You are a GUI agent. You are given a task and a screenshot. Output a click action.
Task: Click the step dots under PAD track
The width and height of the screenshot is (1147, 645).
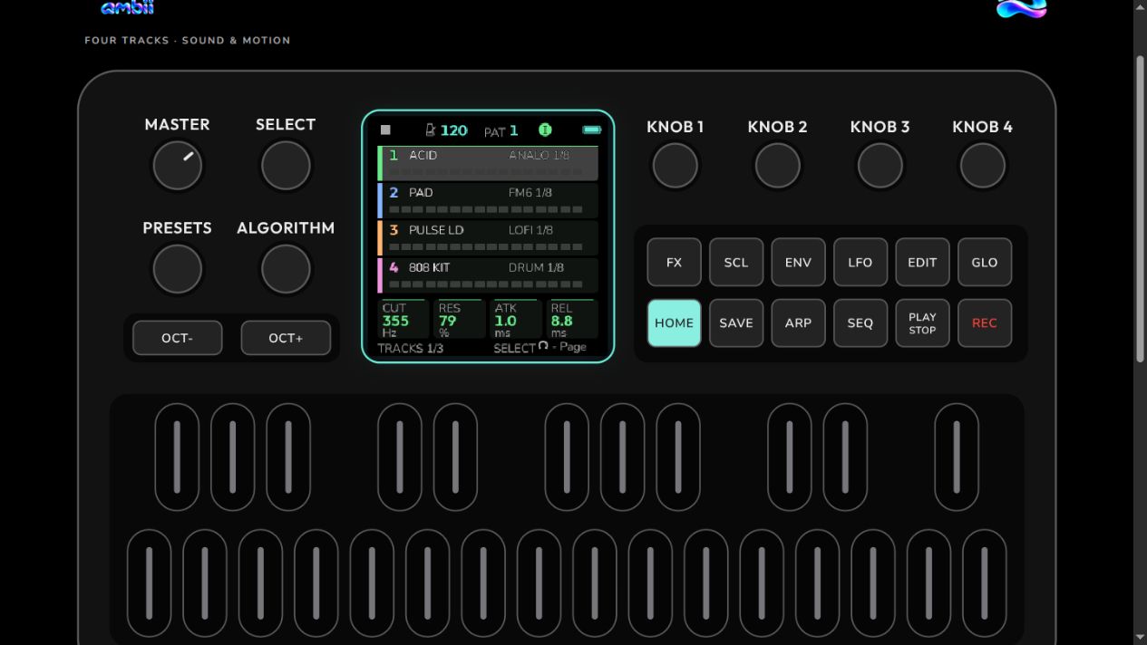[x=485, y=209]
